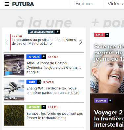Click the blue Actualité tag on Atlas article
124x130 pixels.
point(34,57)
